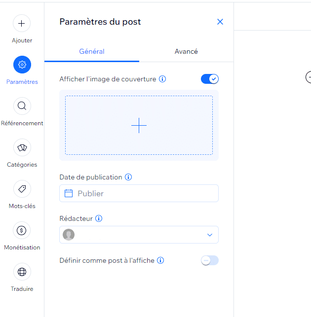Close the Paramètres du post panel
The height and width of the screenshot is (317, 311).
(220, 22)
